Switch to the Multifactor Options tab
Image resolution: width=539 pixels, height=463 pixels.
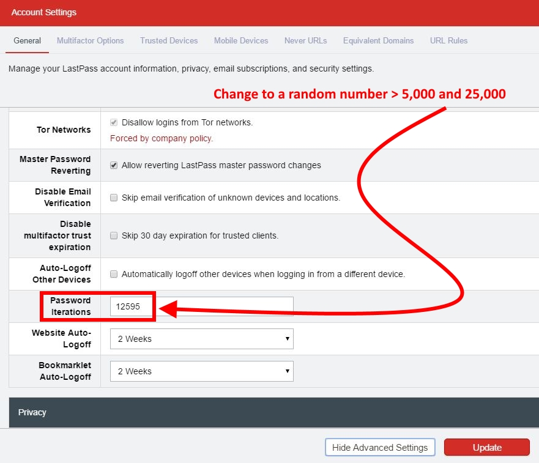[x=90, y=40]
